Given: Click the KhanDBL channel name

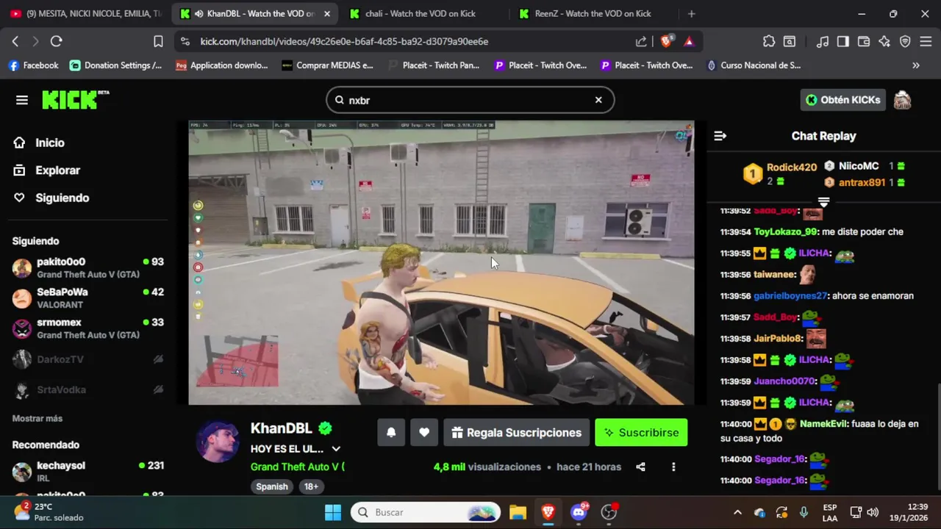Looking at the screenshot, I should 282,428.
